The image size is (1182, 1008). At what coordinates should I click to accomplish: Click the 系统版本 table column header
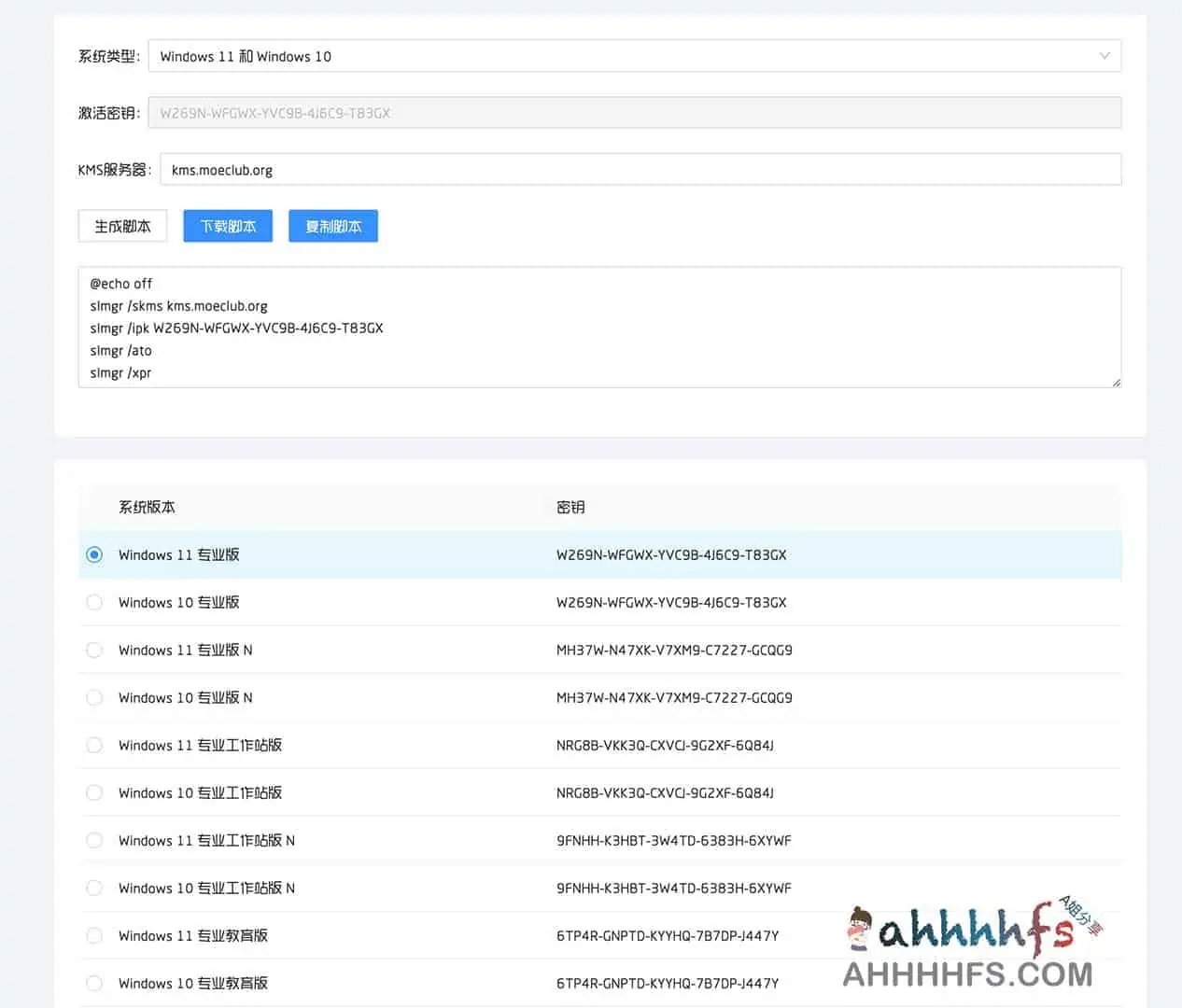147,507
